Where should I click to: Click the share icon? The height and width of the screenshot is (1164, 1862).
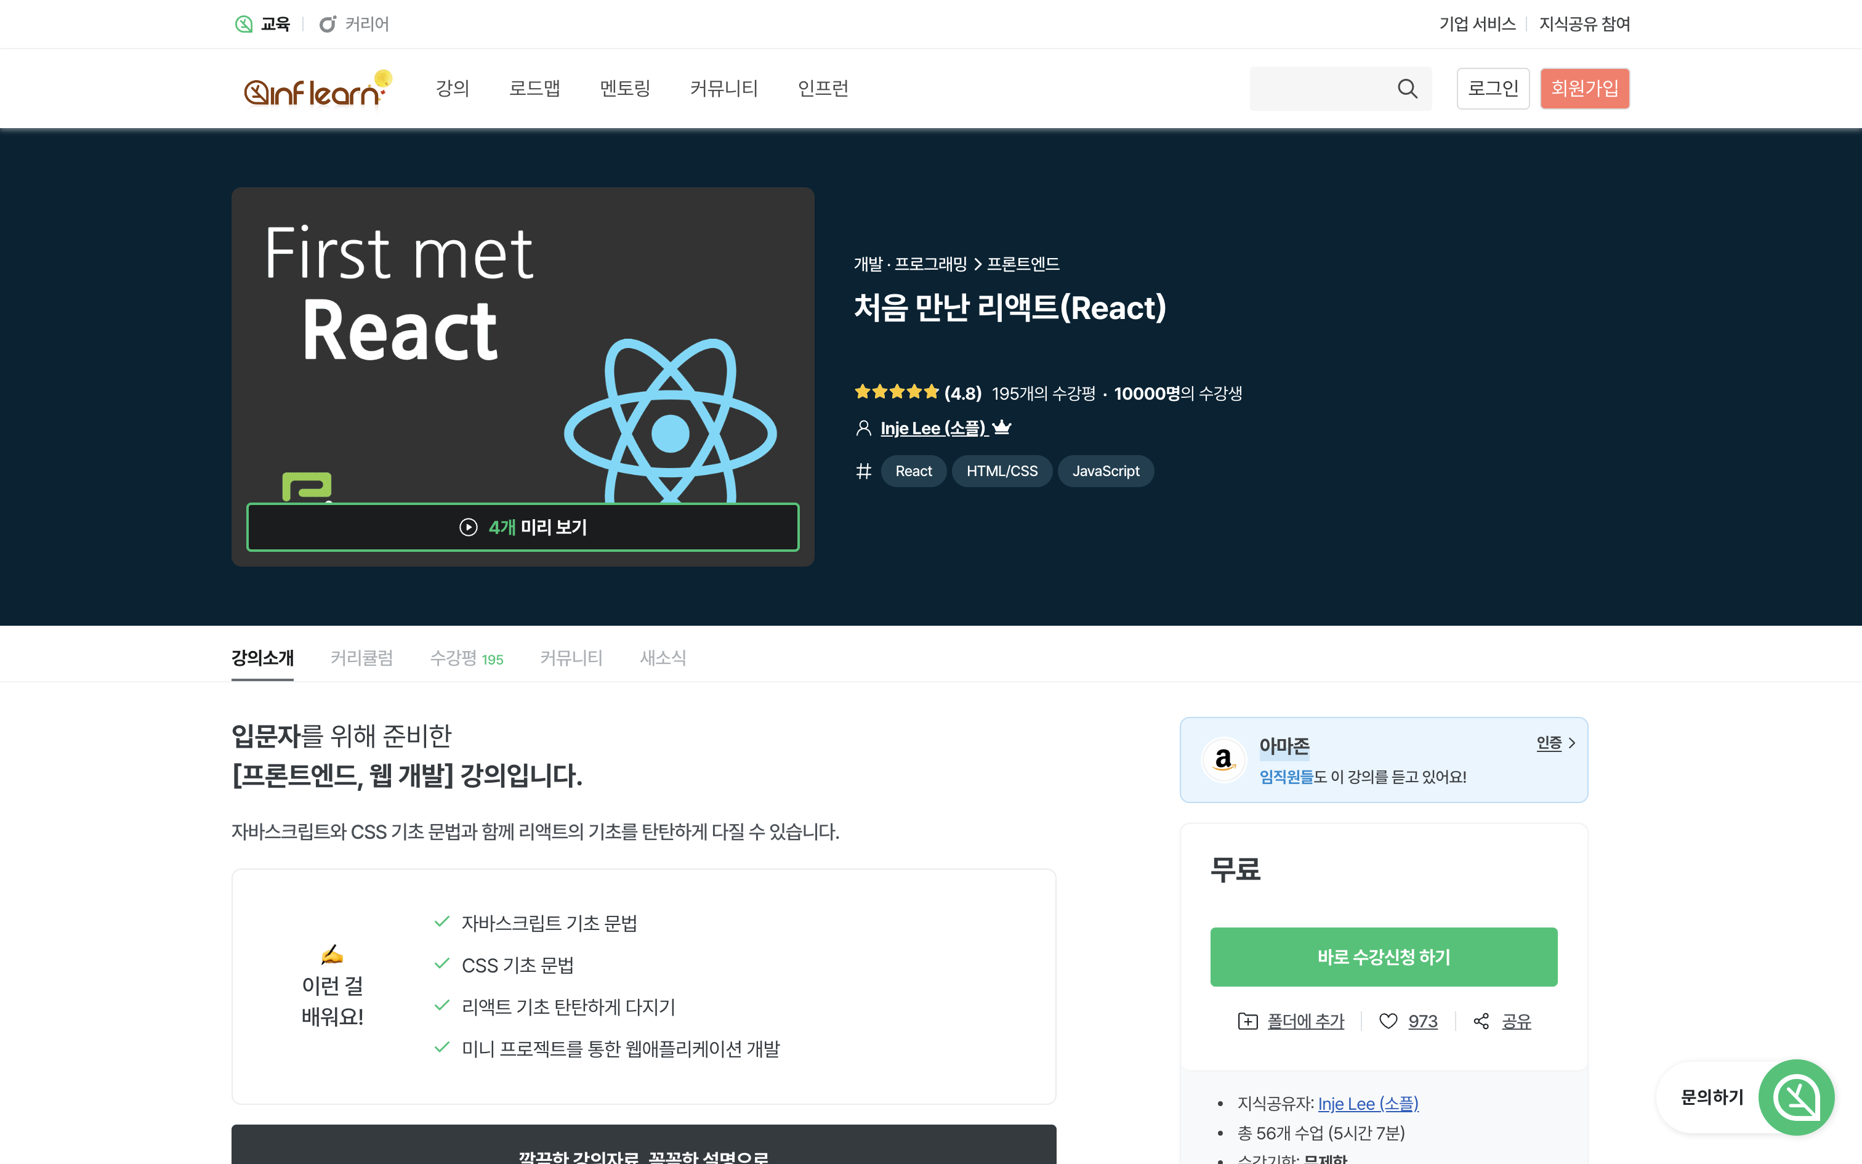click(1481, 1021)
